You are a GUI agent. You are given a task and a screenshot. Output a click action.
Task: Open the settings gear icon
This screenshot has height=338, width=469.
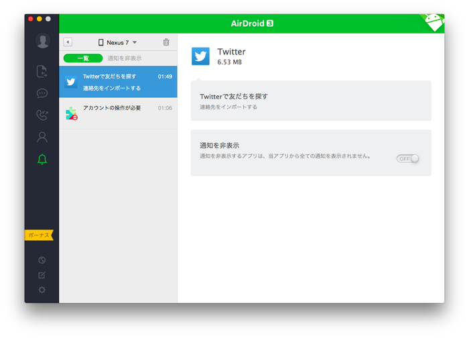coord(42,290)
